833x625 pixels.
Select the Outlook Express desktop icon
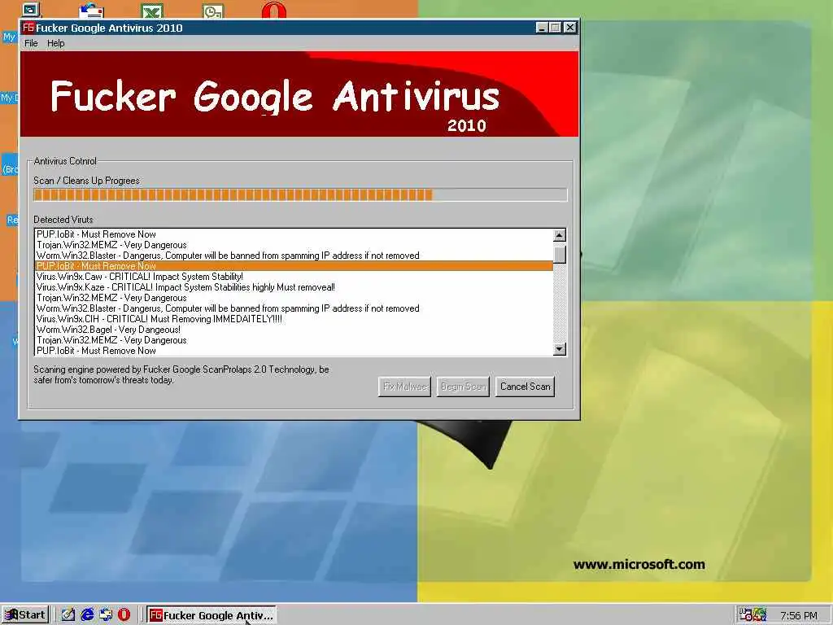click(91, 11)
